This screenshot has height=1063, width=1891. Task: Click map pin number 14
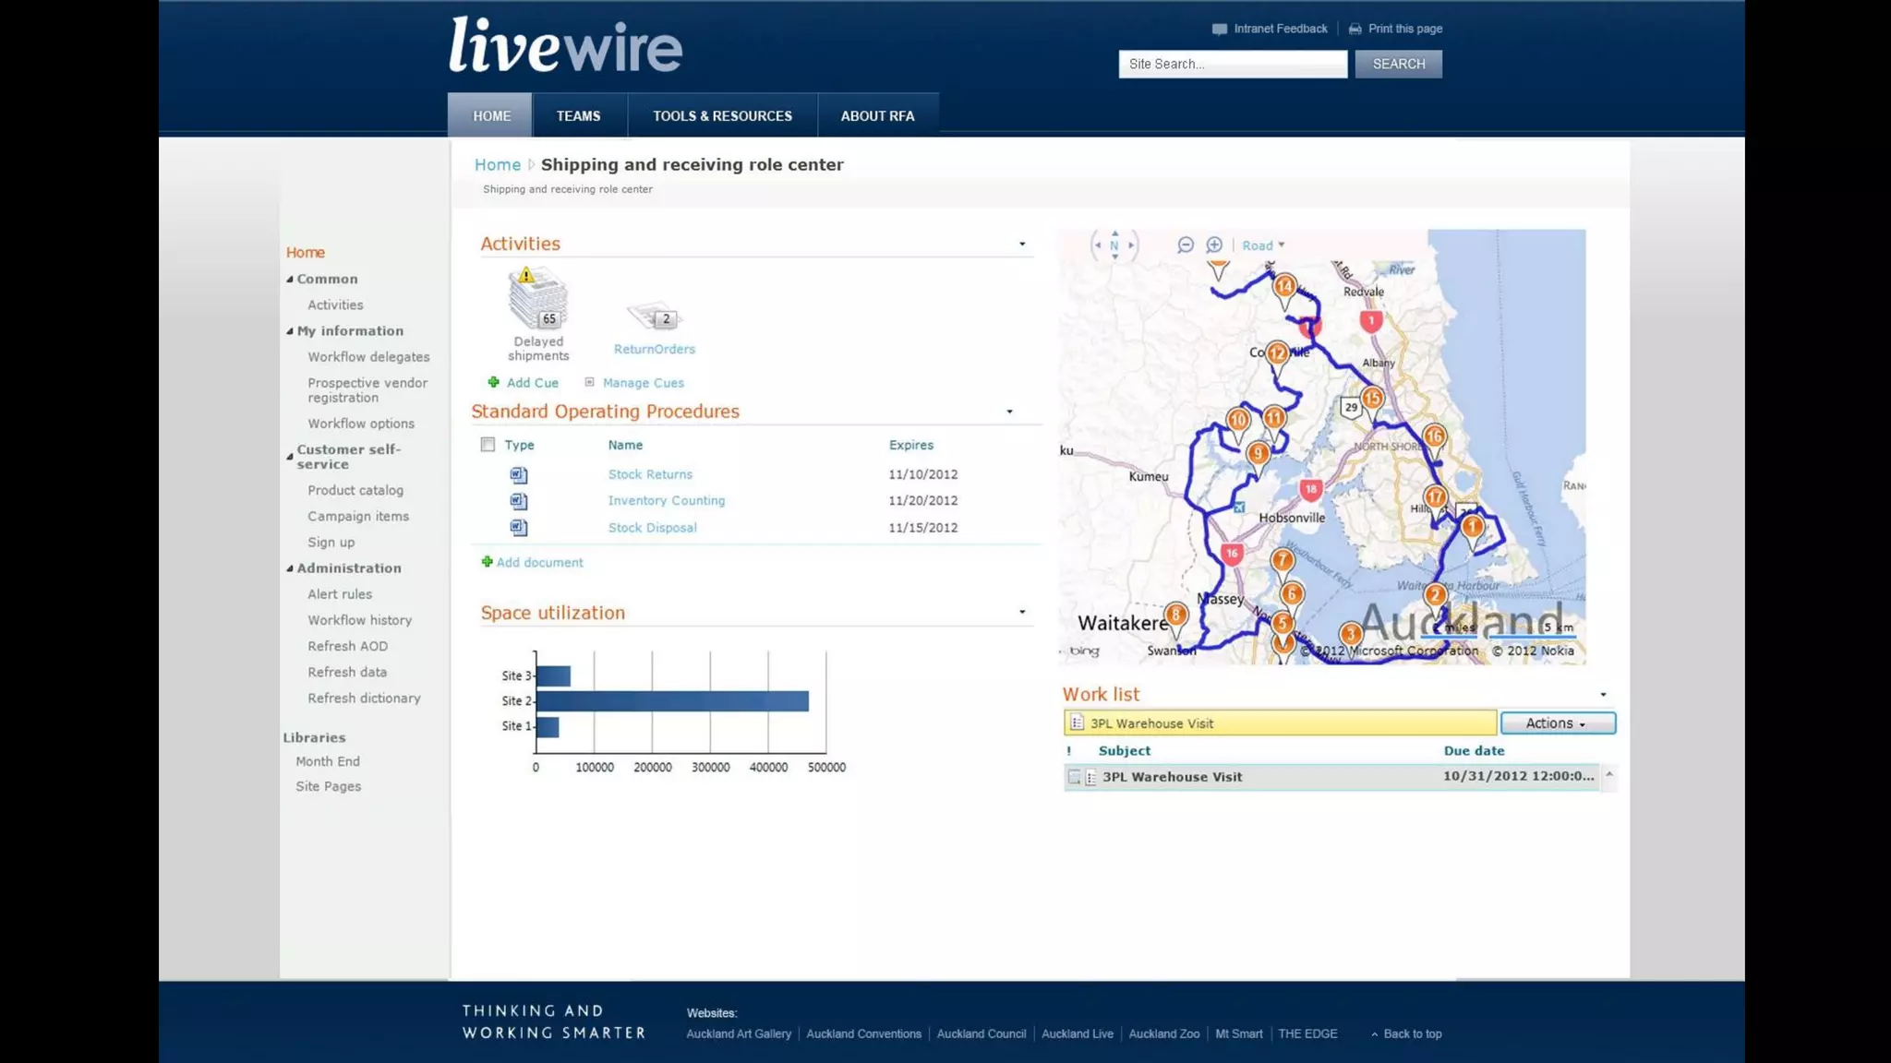tap(1284, 287)
